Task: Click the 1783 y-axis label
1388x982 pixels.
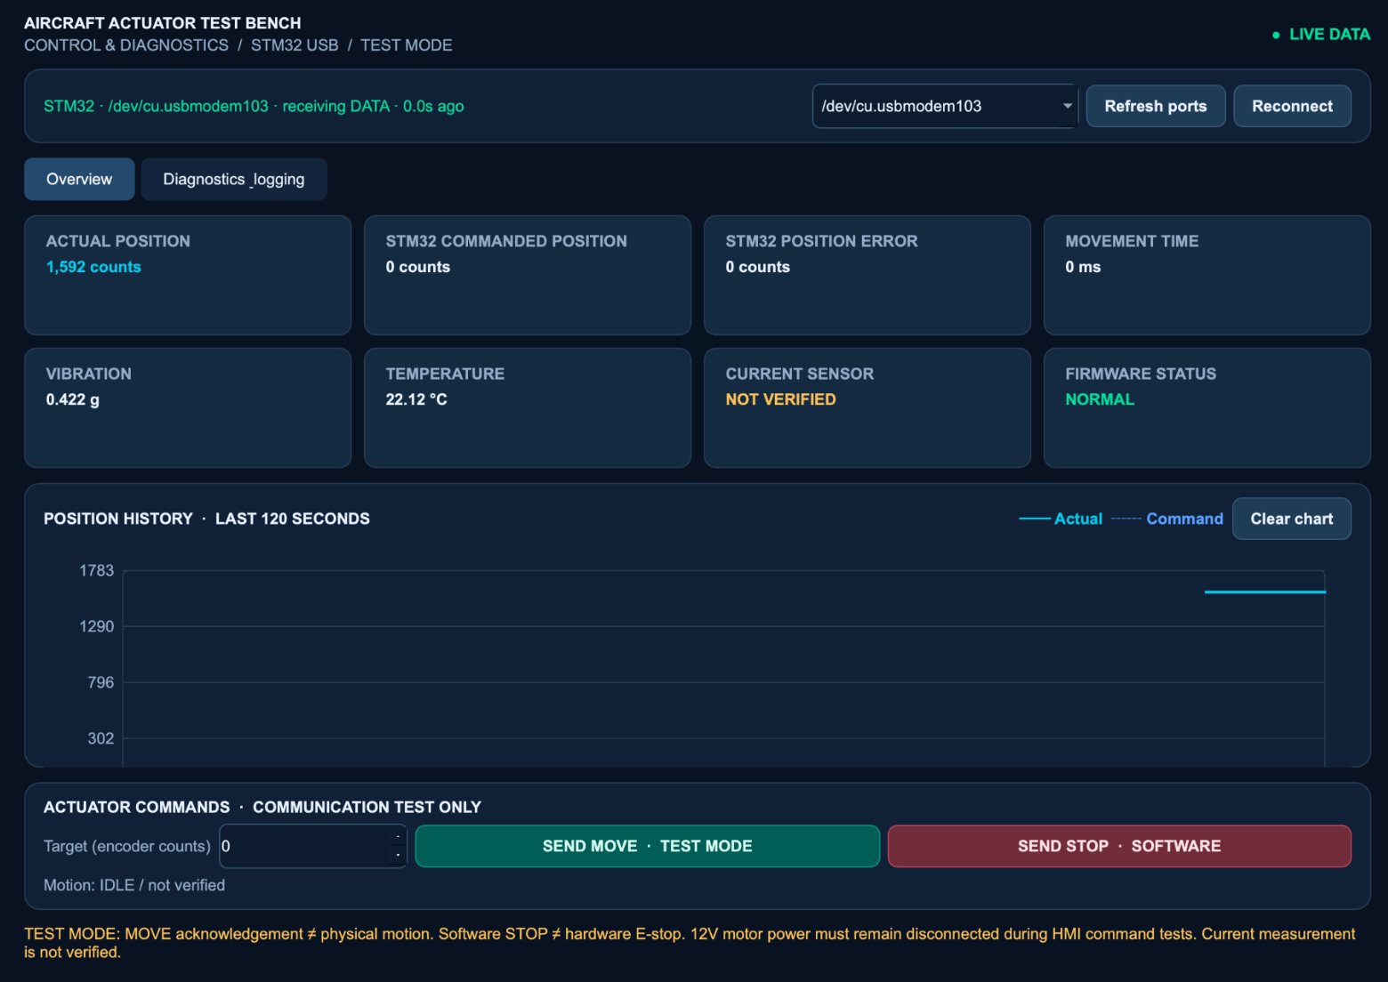Action: (x=97, y=570)
